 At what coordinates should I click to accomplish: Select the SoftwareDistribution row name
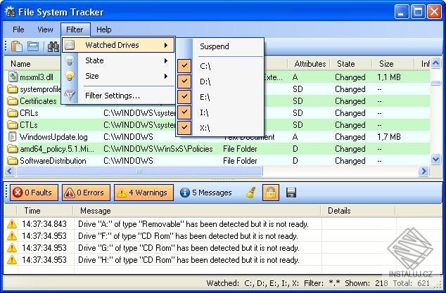pos(53,161)
